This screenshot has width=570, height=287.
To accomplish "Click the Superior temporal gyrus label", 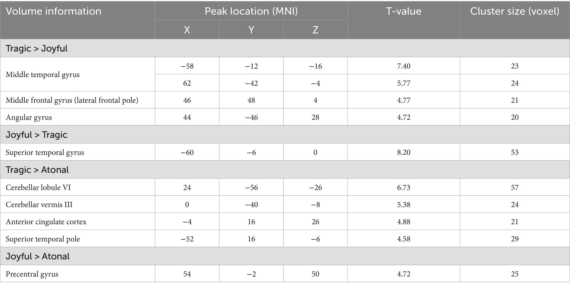I will click(45, 152).
